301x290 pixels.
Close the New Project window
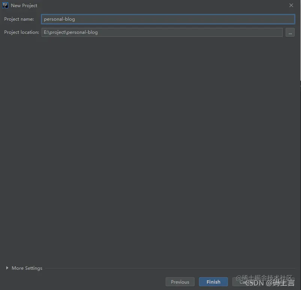click(x=291, y=5)
